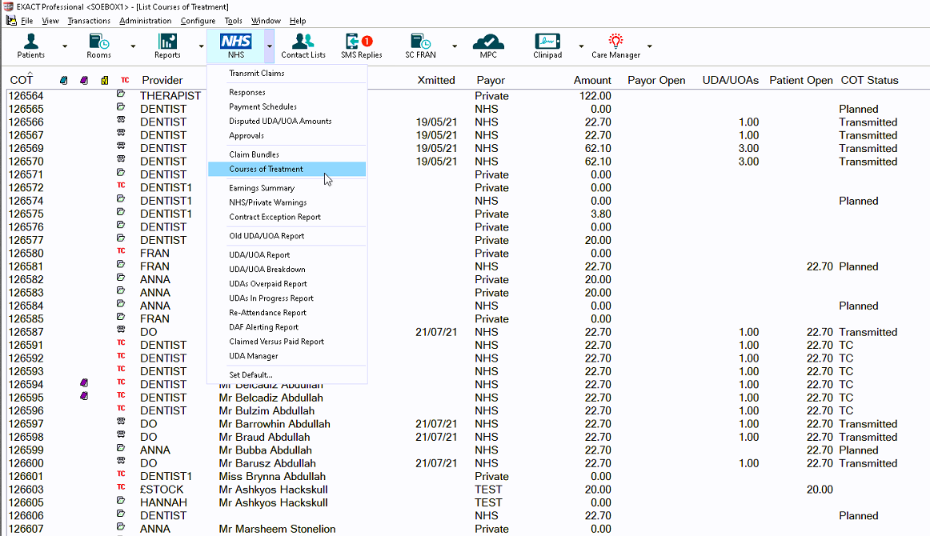The width and height of the screenshot is (930, 536).
Task: Click the status icon in row 126607
Action: (x=121, y=526)
